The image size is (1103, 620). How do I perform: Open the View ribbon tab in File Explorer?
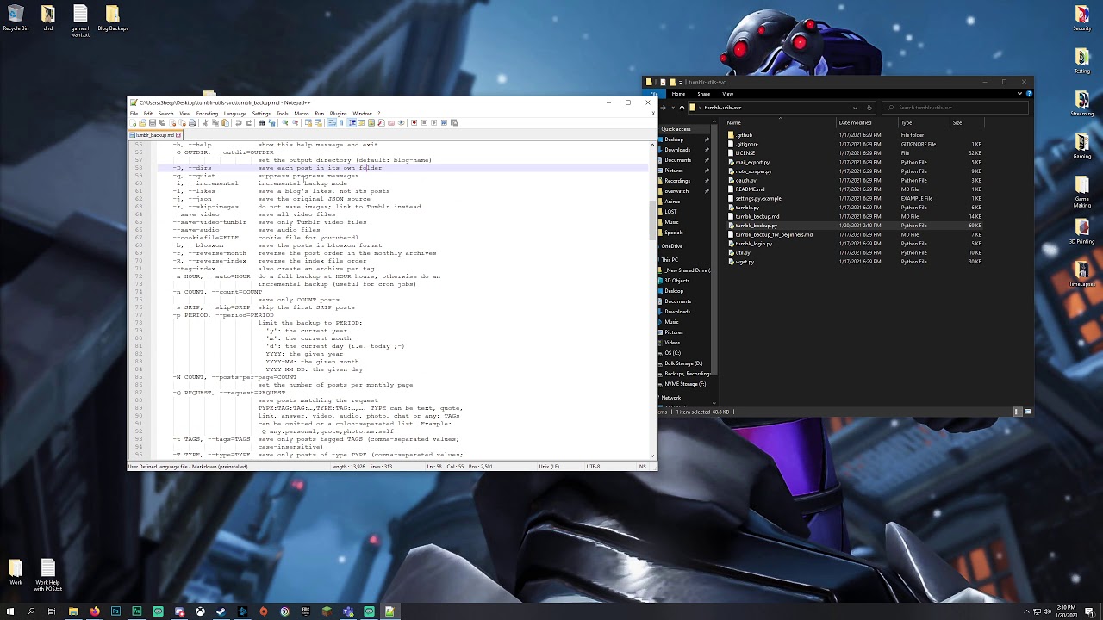728,94
